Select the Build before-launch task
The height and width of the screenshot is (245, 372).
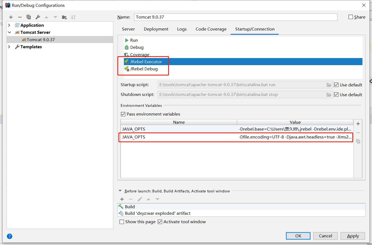(241, 207)
